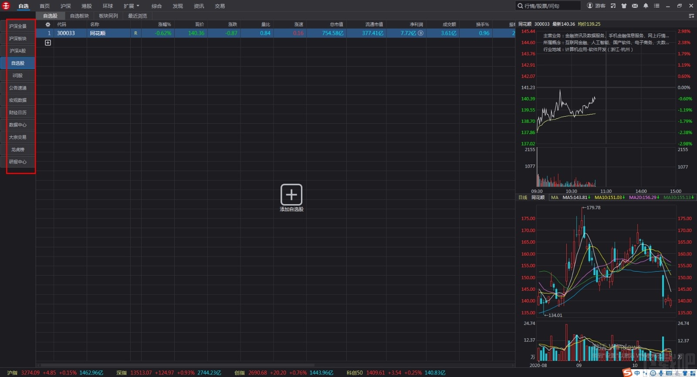
Task: Open 综合 top menu
Action: (x=156, y=6)
